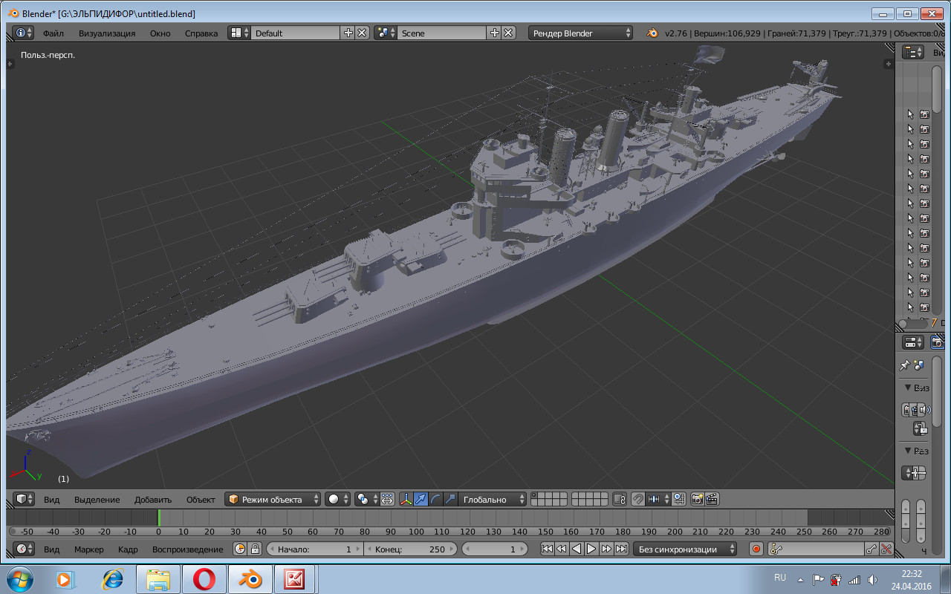Click the delete keyframe crossed-key icon

pos(886,549)
